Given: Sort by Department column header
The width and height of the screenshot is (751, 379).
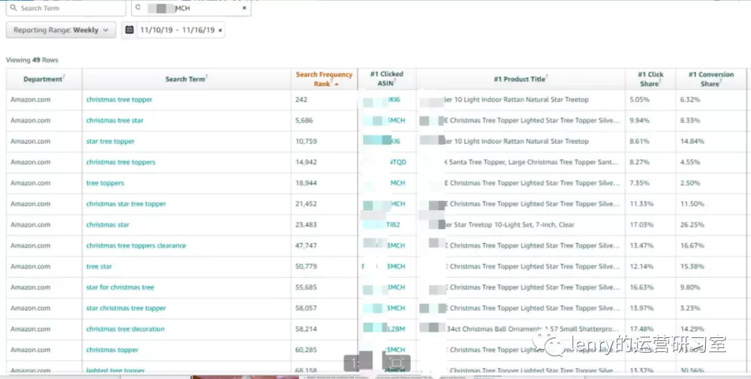Looking at the screenshot, I should [44, 79].
